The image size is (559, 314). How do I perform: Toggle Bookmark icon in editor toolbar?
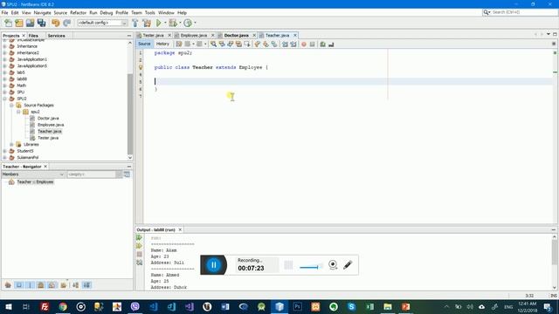(274, 44)
